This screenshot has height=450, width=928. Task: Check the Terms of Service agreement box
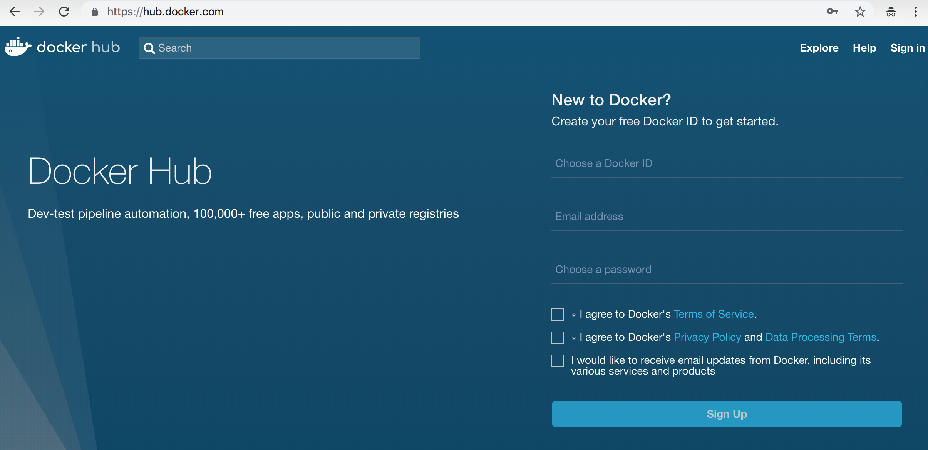point(557,314)
